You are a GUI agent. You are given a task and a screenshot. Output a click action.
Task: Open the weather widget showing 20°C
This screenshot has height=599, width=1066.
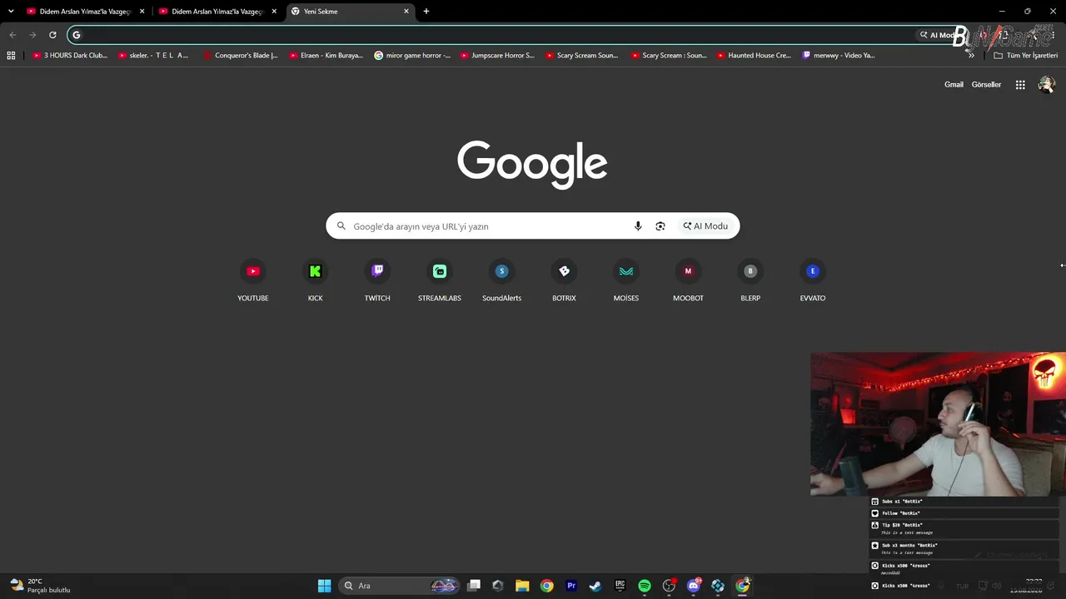coord(39,586)
